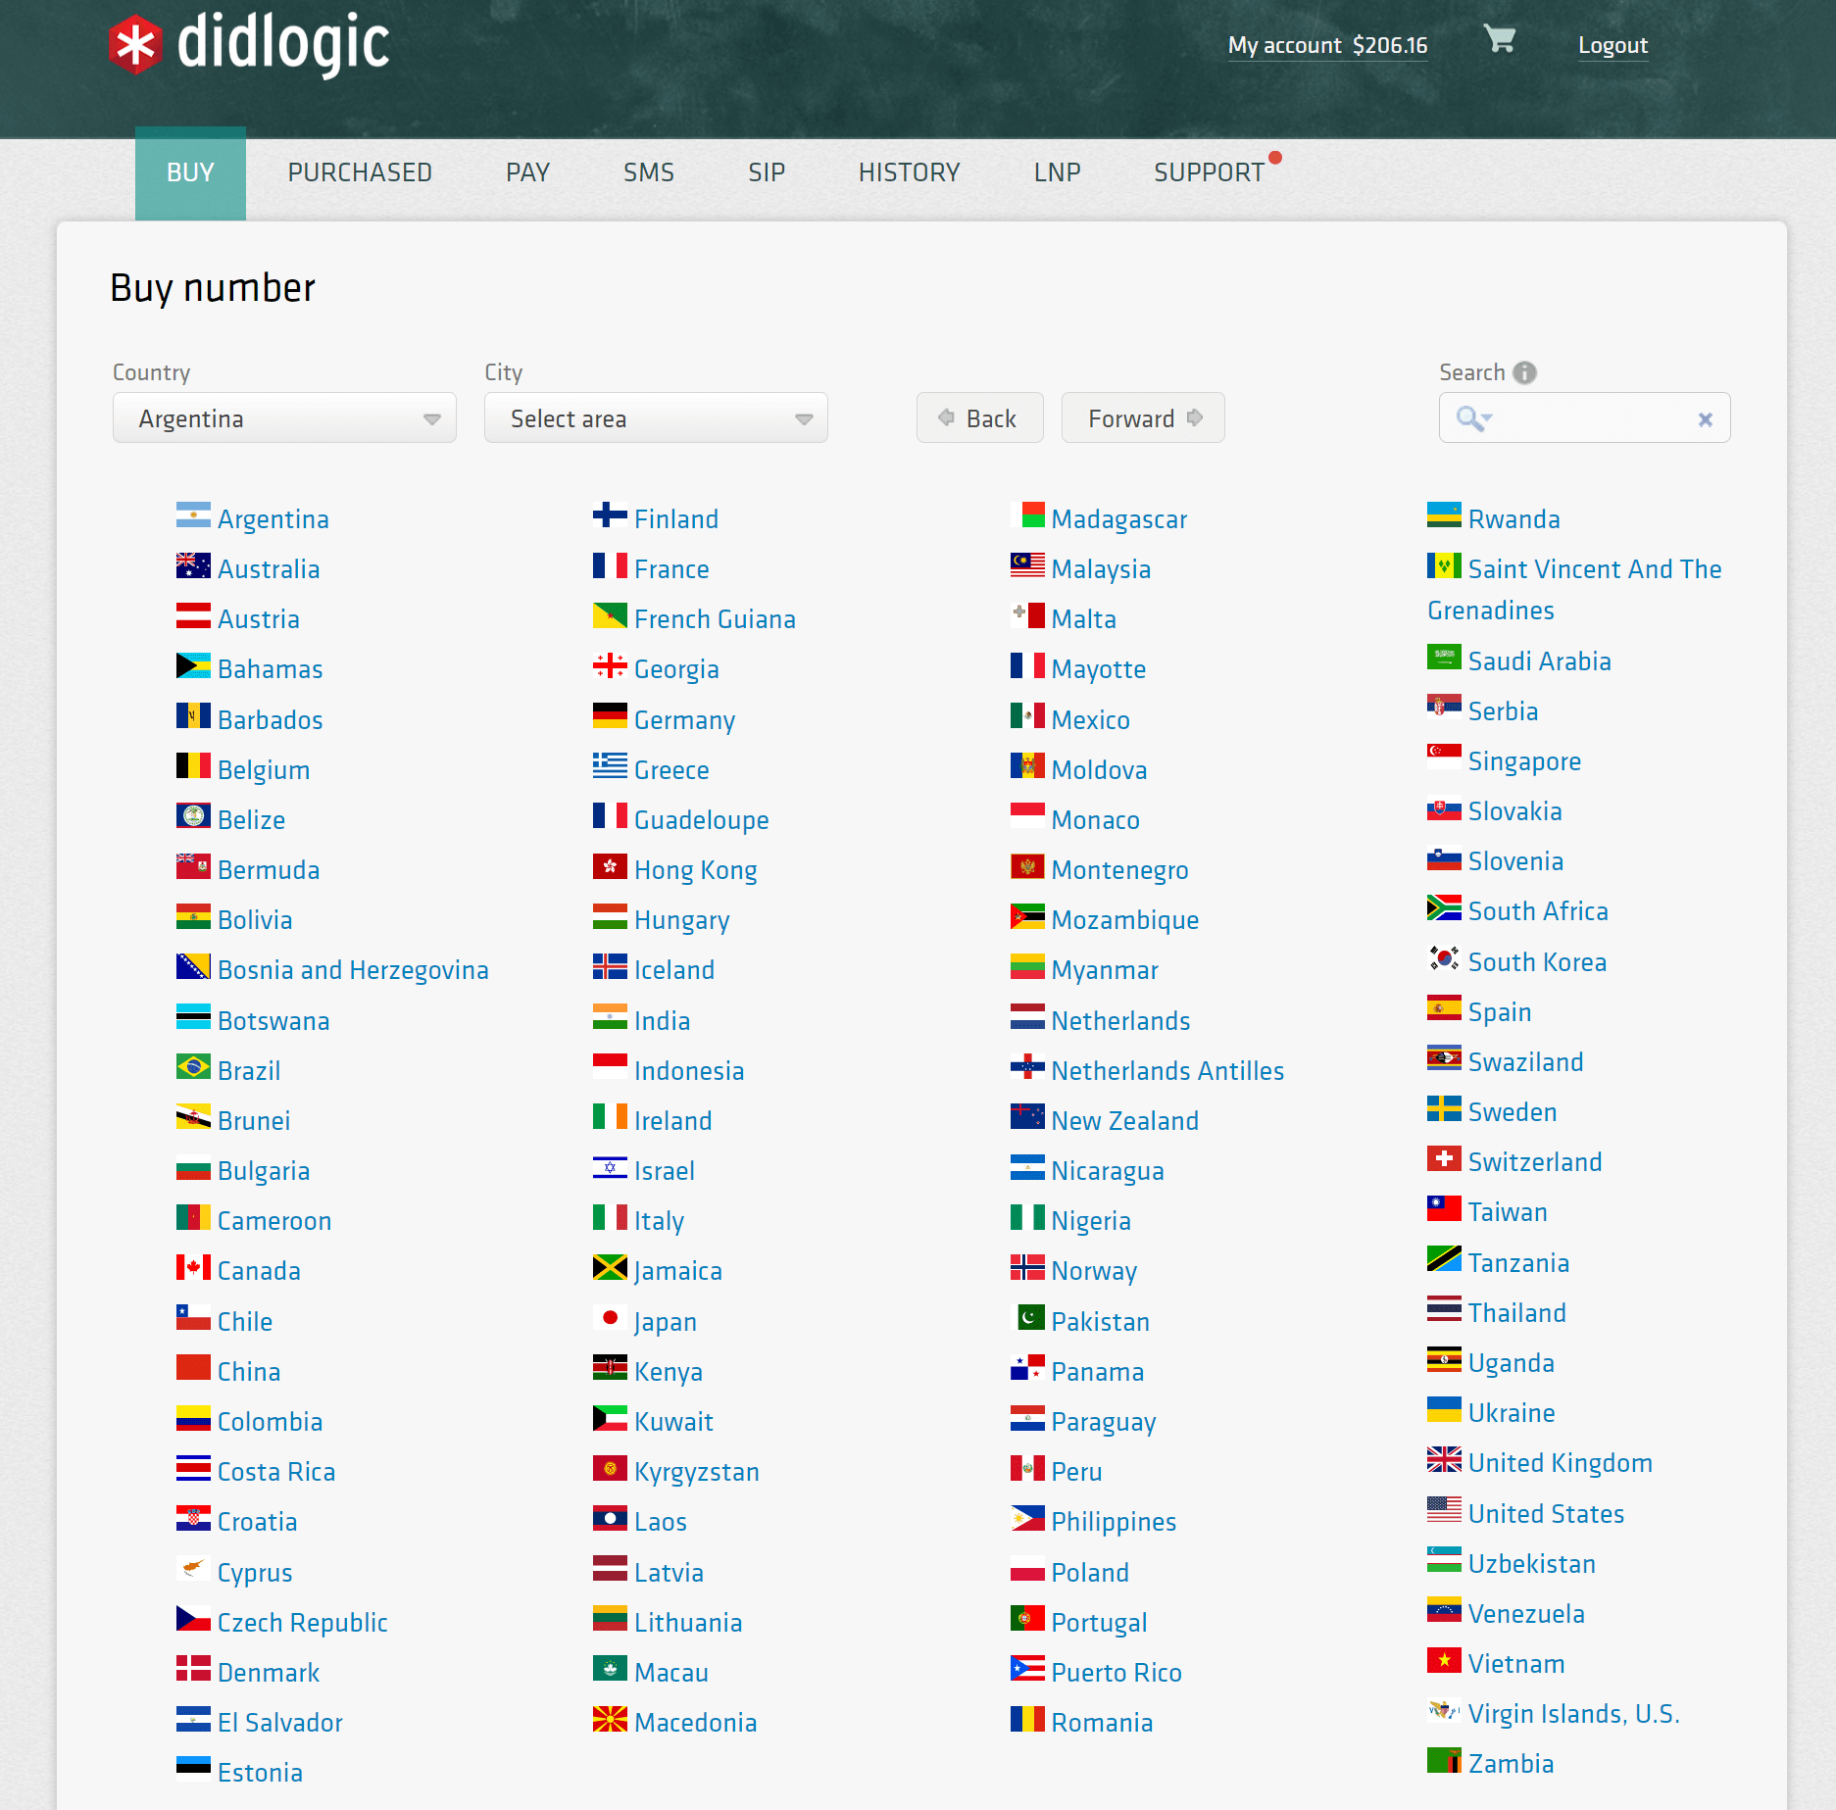The image size is (1836, 1810).
Task: Click the Brazil flag icon
Action: click(193, 1067)
